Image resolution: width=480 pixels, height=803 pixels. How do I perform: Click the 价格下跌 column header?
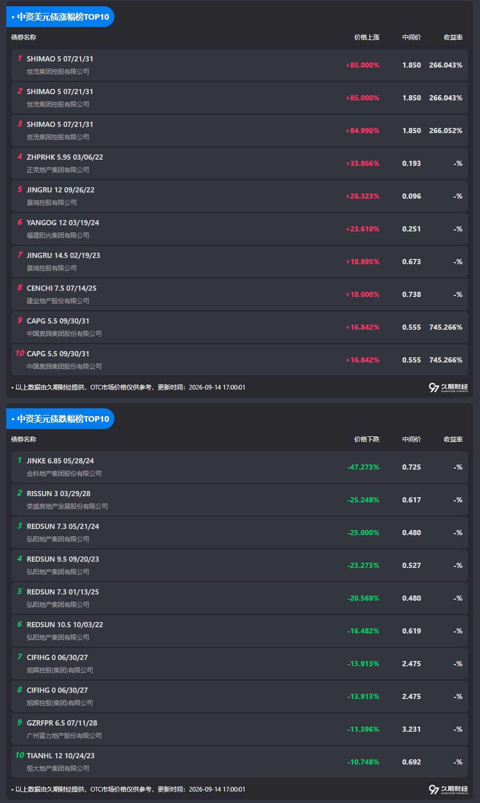pos(367,439)
